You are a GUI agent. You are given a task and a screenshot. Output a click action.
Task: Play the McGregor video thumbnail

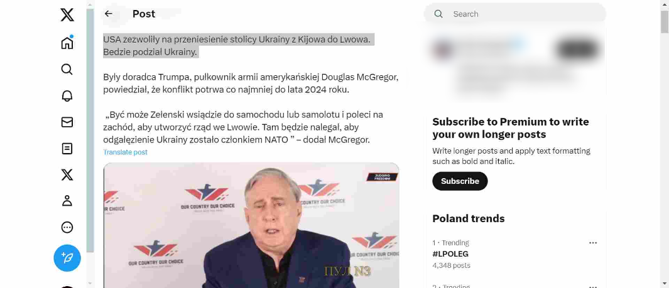tap(251, 225)
